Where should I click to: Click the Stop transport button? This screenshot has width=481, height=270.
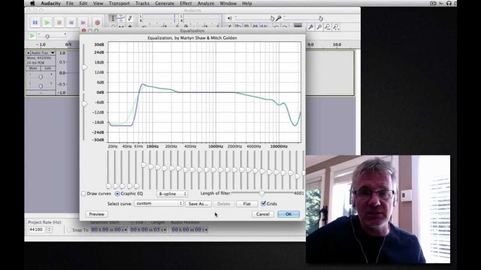[59, 22]
